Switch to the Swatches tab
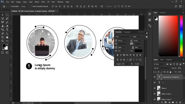The width and height of the screenshot is (185, 104). [162, 13]
